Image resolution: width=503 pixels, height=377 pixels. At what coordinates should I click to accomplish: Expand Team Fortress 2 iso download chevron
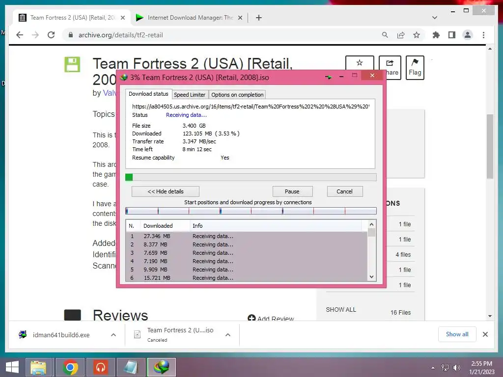(x=228, y=335)
